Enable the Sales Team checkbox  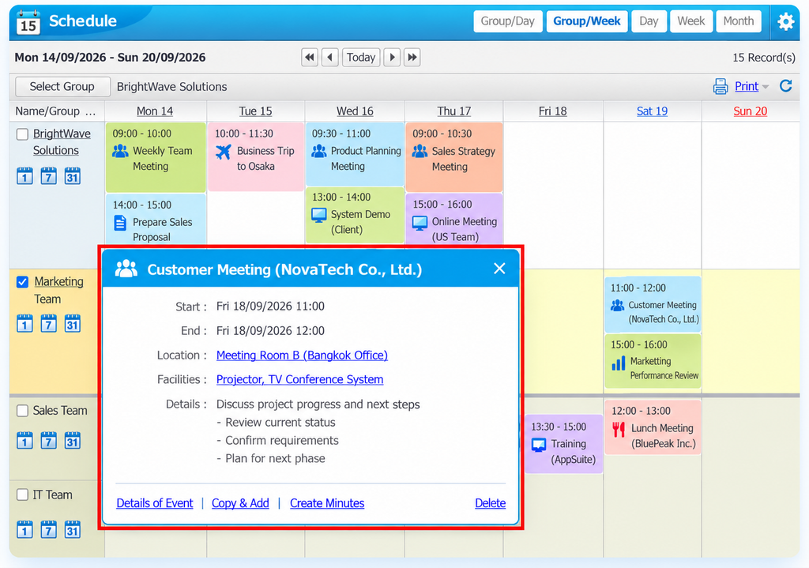click(22, 411)
